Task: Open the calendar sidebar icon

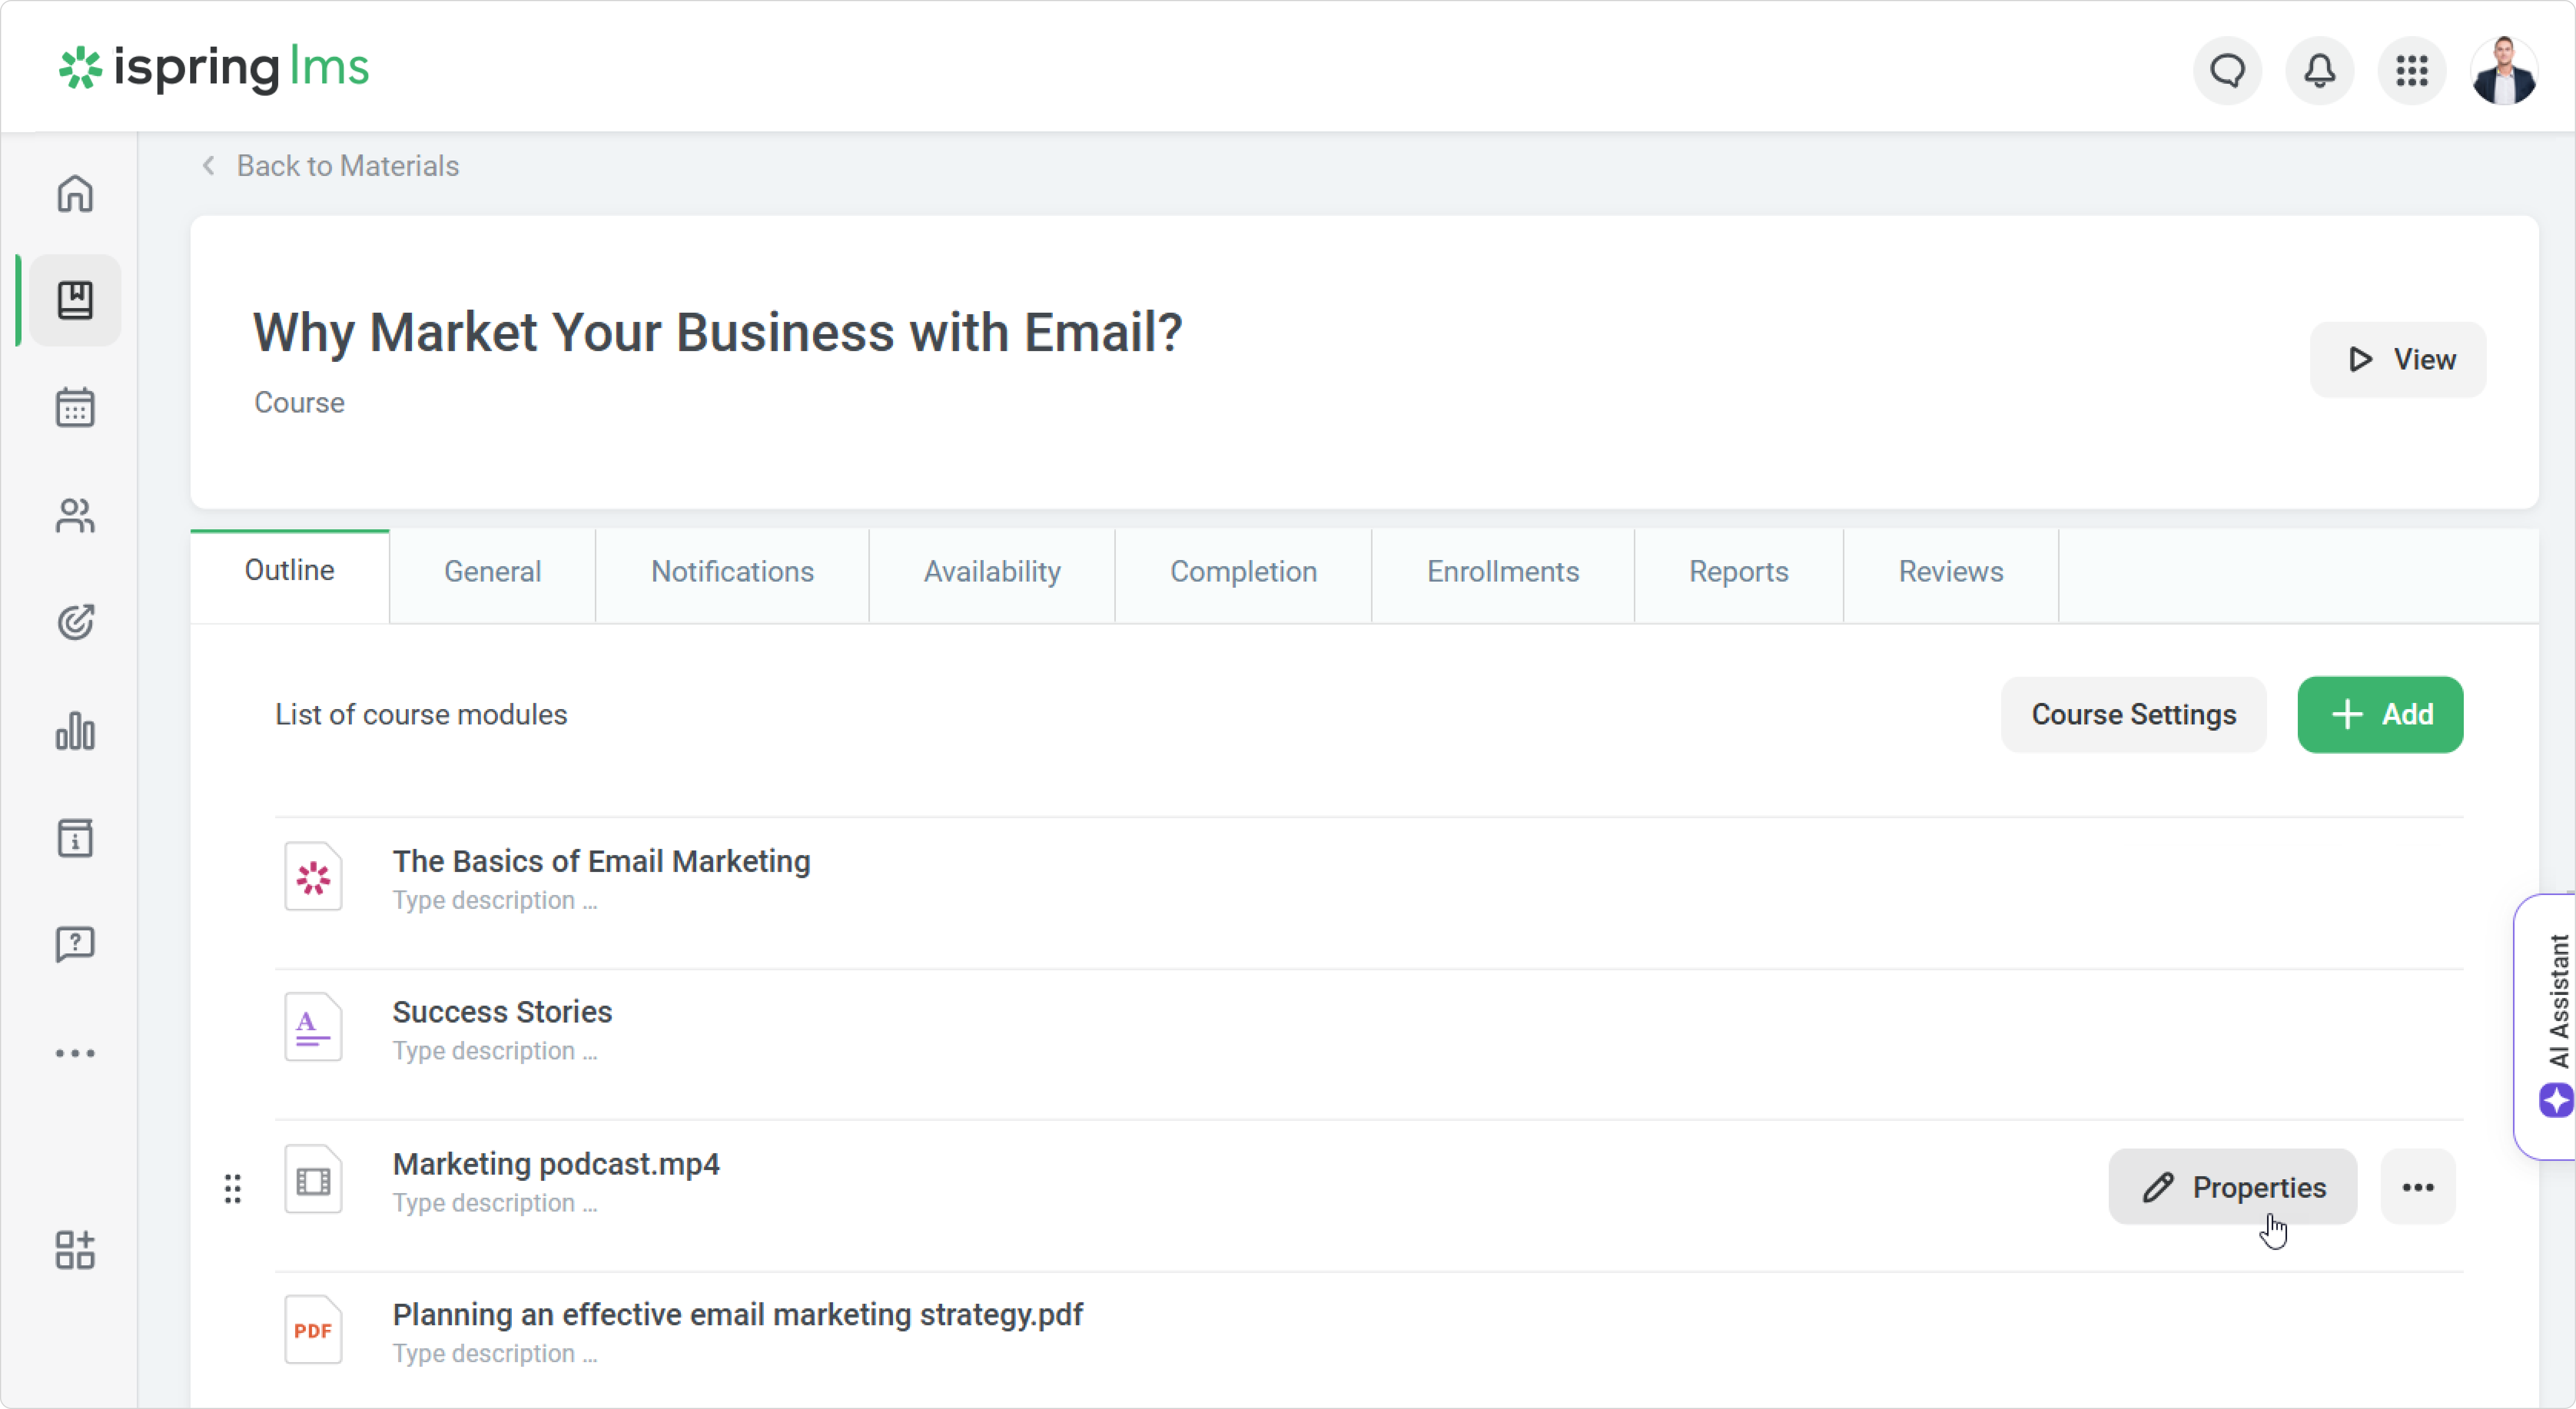Action: pyautogui.click(x=75, y=407)
